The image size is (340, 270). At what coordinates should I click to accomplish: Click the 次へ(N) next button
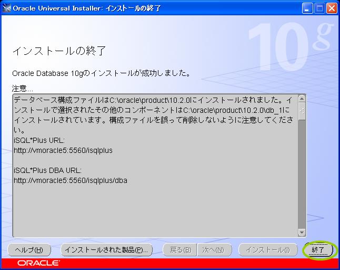click(213, 250)
